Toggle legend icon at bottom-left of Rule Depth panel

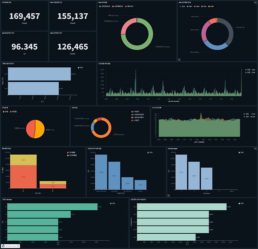point(169,195)
